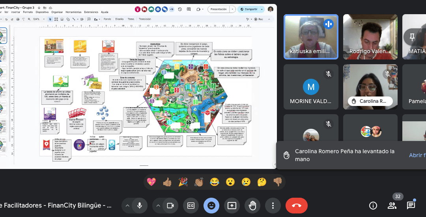Send thinking face reaction
Screen dimensions: 426x217
click(262, 182)
